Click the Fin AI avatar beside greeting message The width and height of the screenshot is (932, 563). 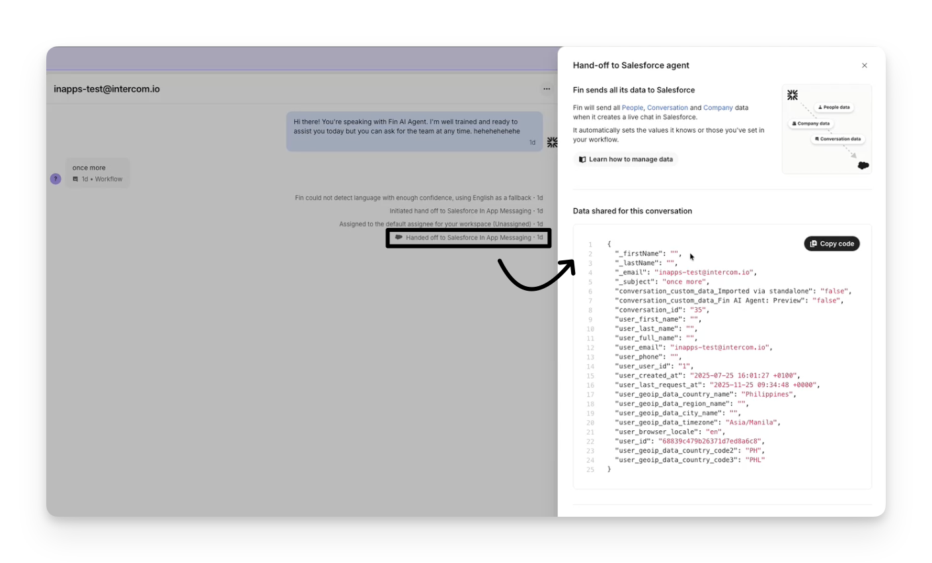coord(552,142)
